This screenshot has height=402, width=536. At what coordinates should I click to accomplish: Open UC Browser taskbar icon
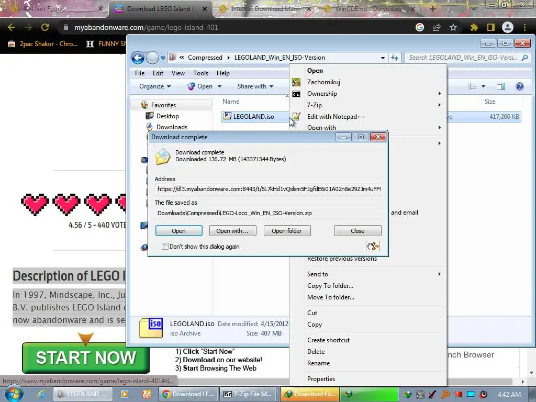point(147,394)
